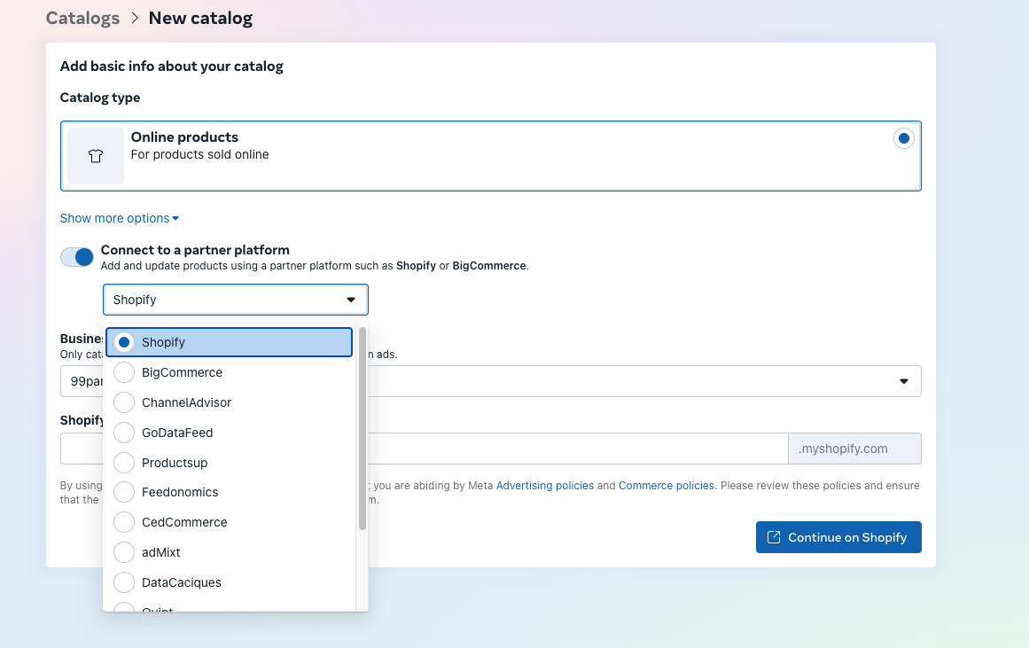Click the New catalog breadcrumb title

(201, 19)
